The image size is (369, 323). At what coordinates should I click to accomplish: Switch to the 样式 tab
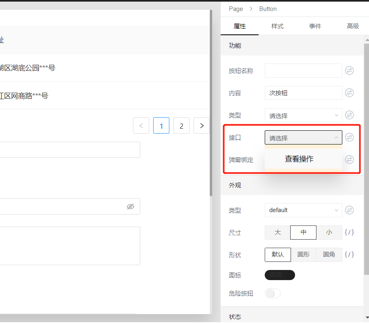[x=277, y=25]
